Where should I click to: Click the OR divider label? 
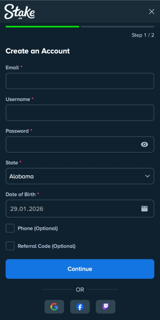[80, 289]
